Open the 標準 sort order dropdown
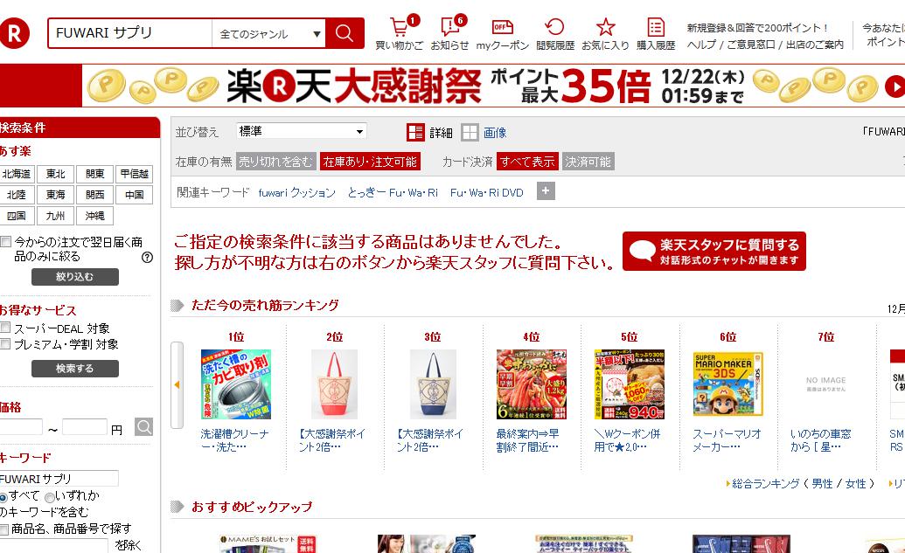This screenshot has width=905, height=553. click(301, 131)
